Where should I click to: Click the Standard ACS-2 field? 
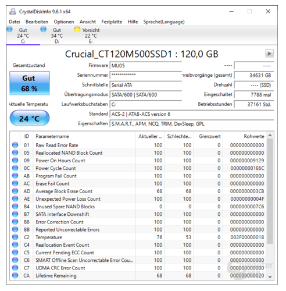[192, 114]
